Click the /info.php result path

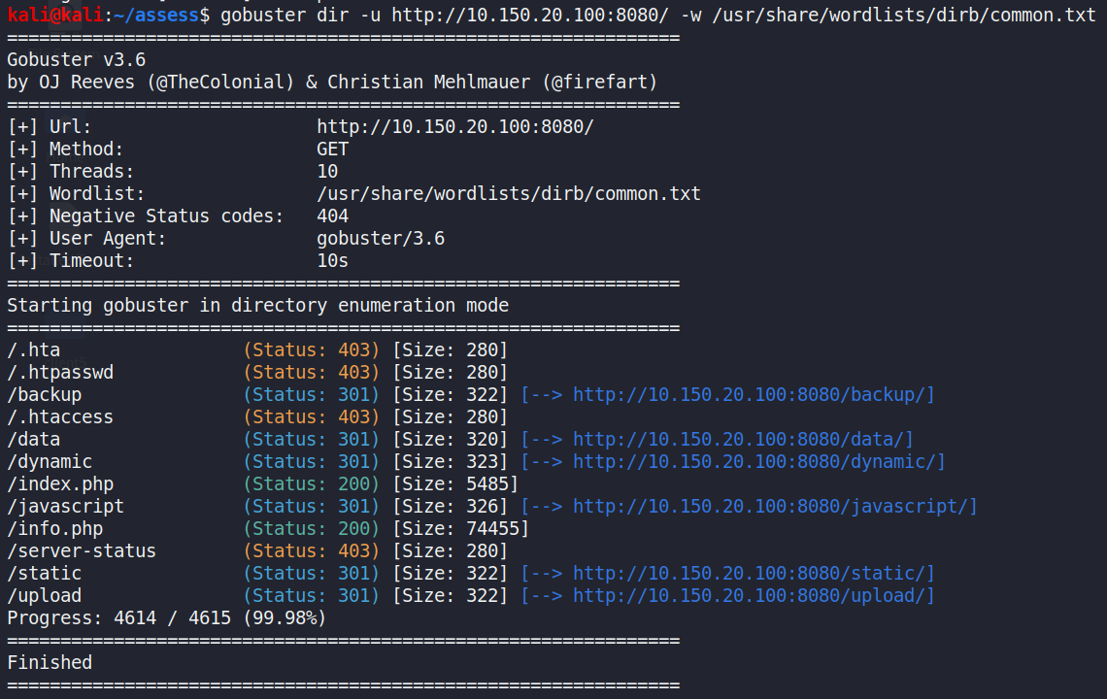(x=55, y=529)
